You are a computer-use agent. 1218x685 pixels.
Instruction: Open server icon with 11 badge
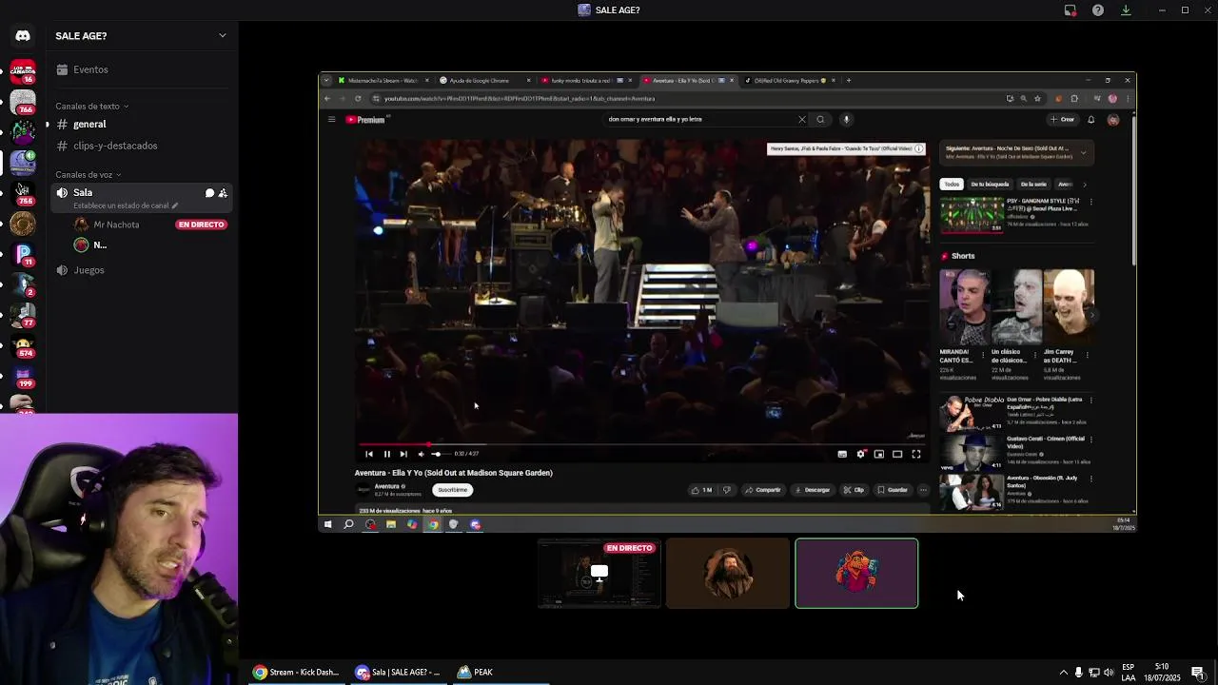point(23,255)
